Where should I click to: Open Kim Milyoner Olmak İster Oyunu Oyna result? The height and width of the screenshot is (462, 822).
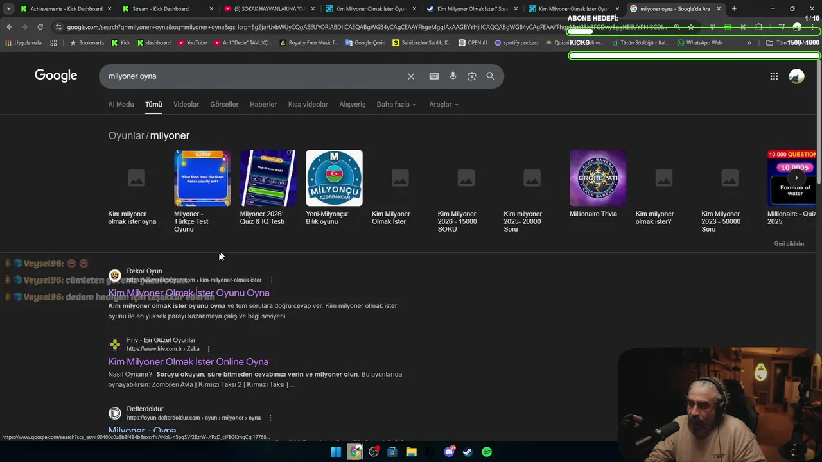click(189, 293)
